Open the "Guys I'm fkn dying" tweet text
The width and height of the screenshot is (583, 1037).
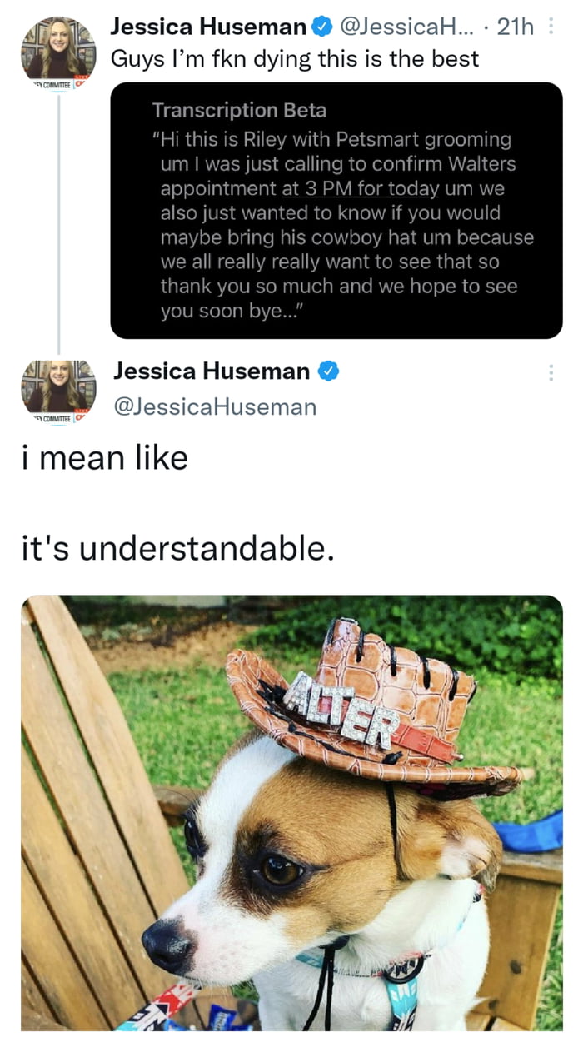coord(294,59)
